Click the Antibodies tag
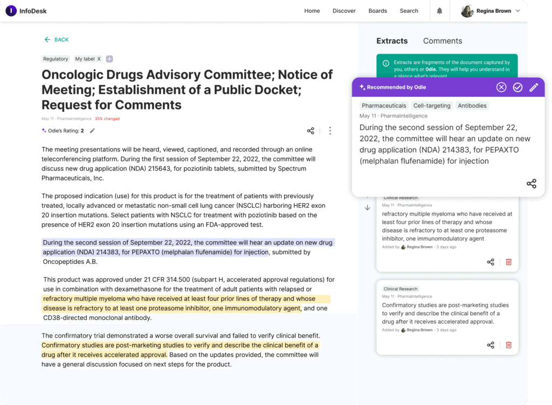The width and height of the screenshot is (552, 405). pyautogui.click(x=472, y=106)
